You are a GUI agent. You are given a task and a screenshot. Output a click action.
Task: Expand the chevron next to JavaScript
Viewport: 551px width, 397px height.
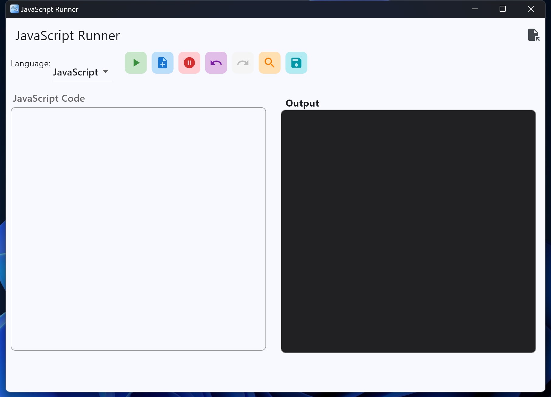[x=106, y=72]
